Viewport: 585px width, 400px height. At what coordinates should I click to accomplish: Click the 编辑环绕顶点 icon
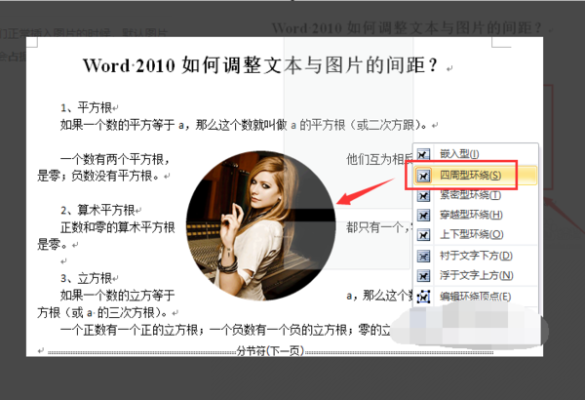pyautogui.click(x=423, y=297)
